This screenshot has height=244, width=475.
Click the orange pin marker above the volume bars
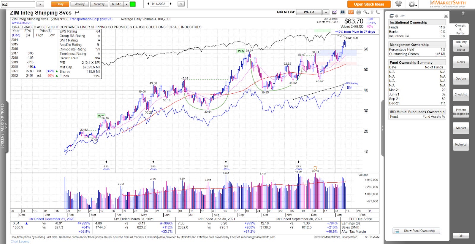(x=315, y=168)
